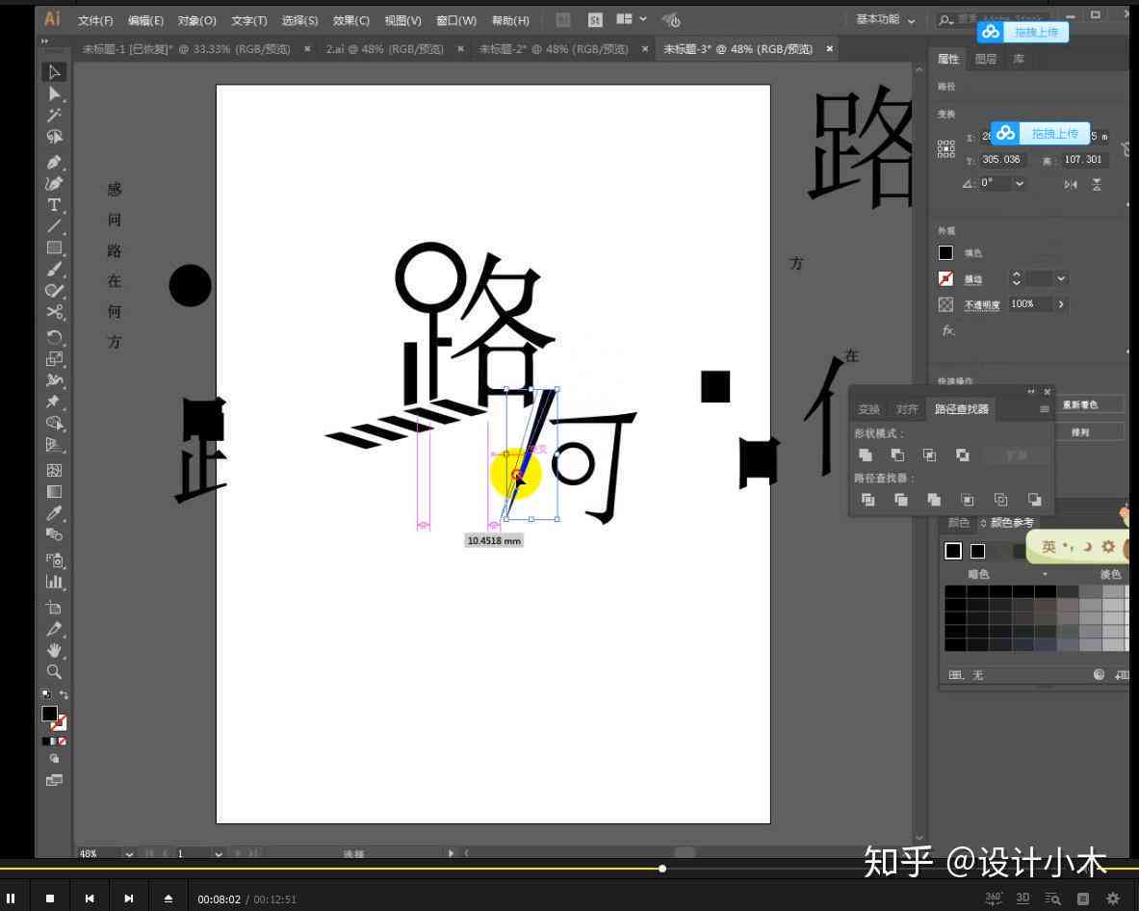This screenshot has height=911, width=1139.
Task: Click the 排列 button
Action: 1080,432
